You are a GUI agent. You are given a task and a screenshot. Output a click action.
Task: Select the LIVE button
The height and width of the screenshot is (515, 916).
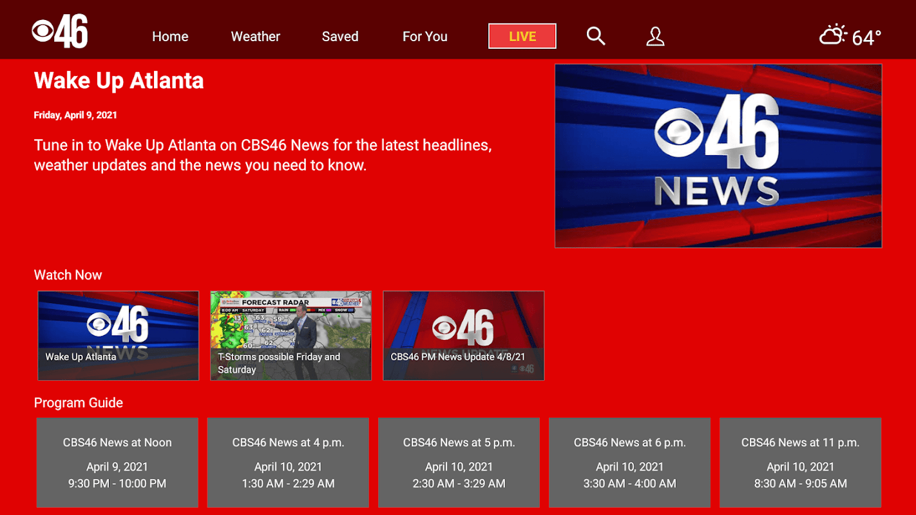coord(522,36)
